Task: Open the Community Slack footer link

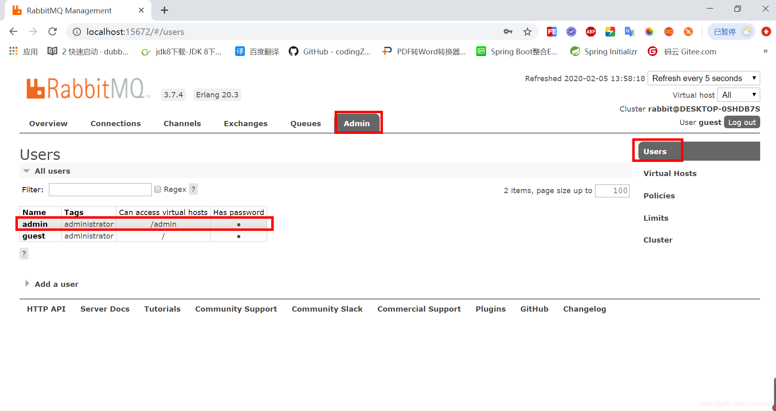Action: pos(327,309)
